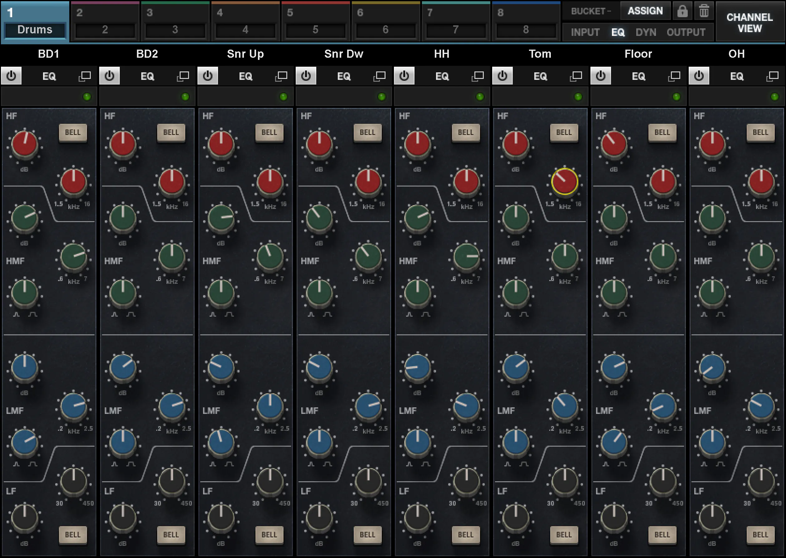Toggle the HH EQ power button
This screenshot has width=786, height=558.
click(404, 75)
